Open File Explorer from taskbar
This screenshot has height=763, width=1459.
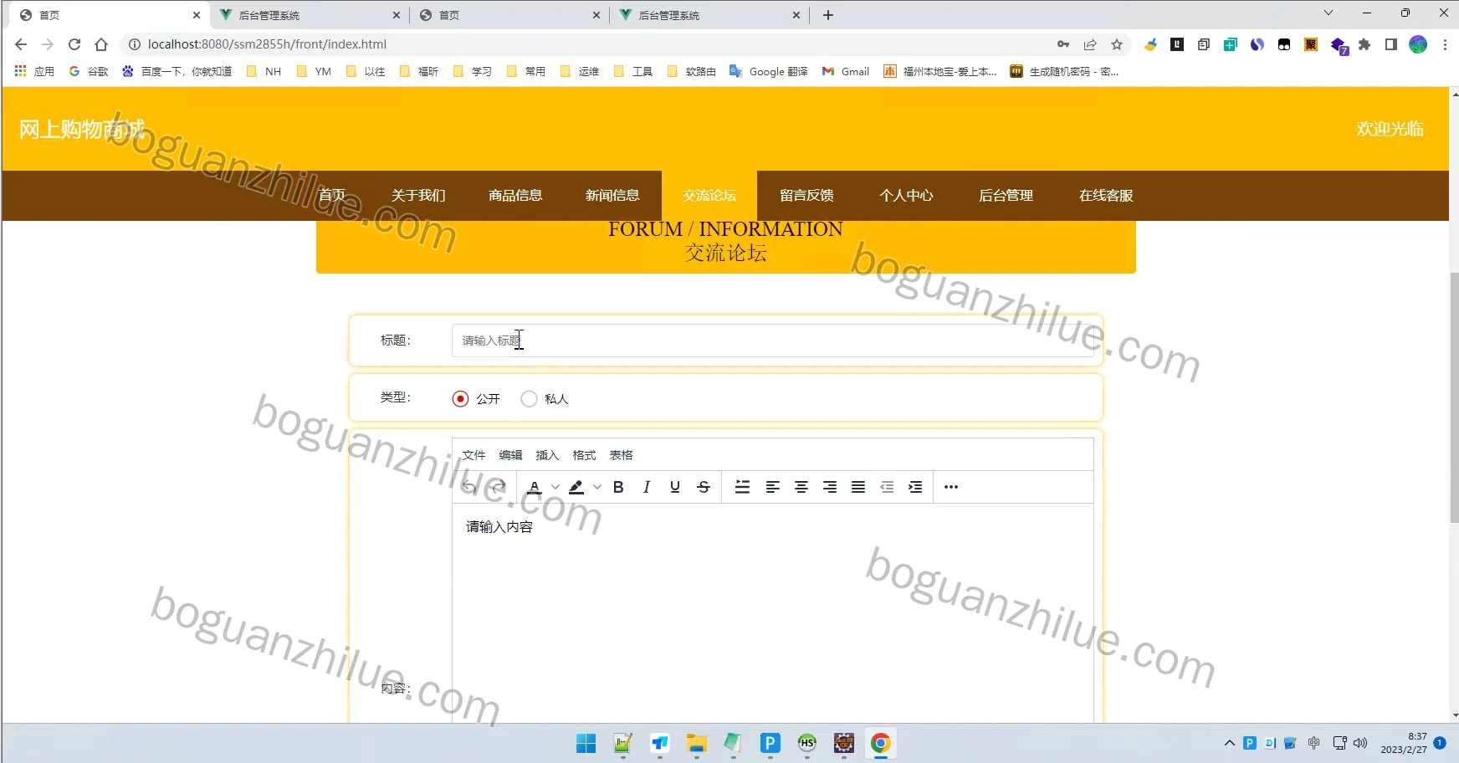(696, 743)
